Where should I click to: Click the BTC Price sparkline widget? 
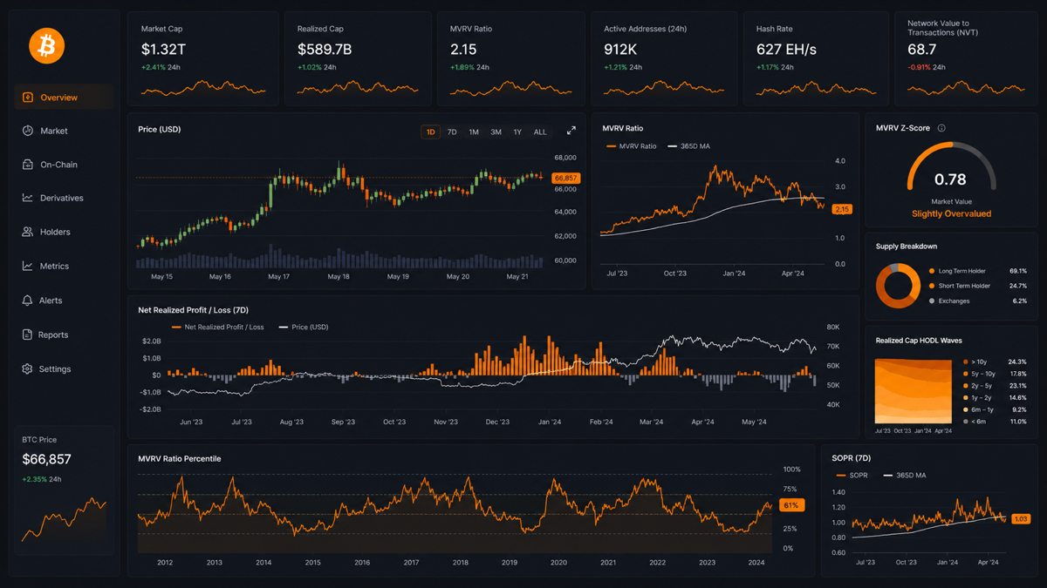[64, 519]
